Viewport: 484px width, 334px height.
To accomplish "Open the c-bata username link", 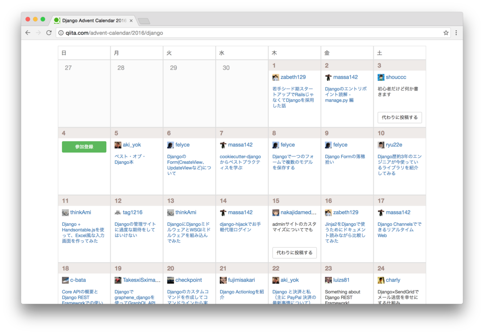I will [x=78, y=280].
